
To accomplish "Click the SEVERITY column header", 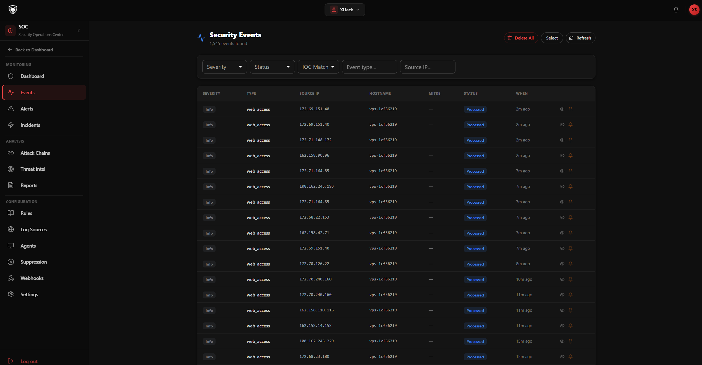I will click(x=211, y=93).
